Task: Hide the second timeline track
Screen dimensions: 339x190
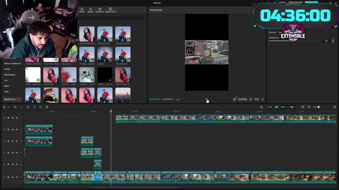Action: click(x=12, y=130)
